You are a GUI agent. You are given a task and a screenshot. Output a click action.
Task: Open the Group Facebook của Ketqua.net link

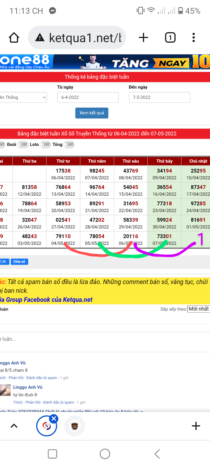click(47, 300)
